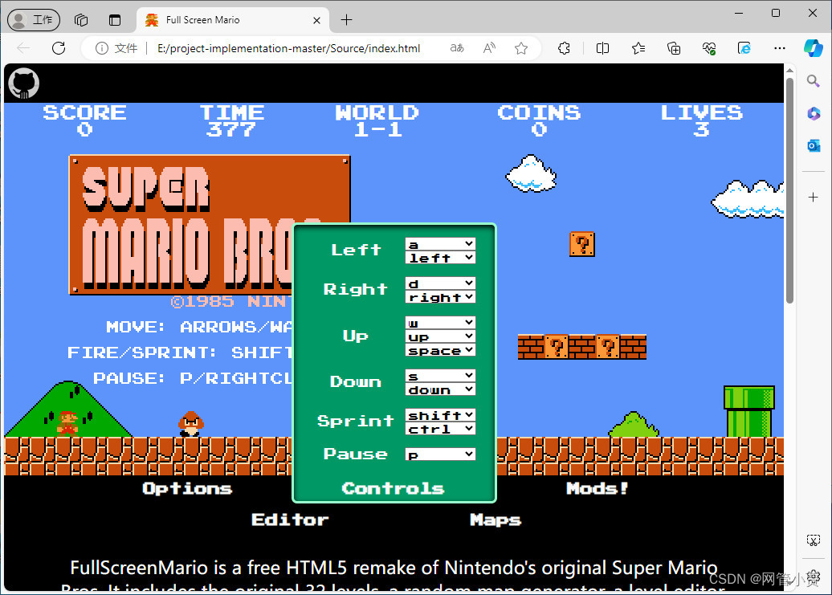The width and height of the screenshot is (832, 595).
Task: Expand Down key dropdown showing 'down'
Action: [x=440, y=389]
